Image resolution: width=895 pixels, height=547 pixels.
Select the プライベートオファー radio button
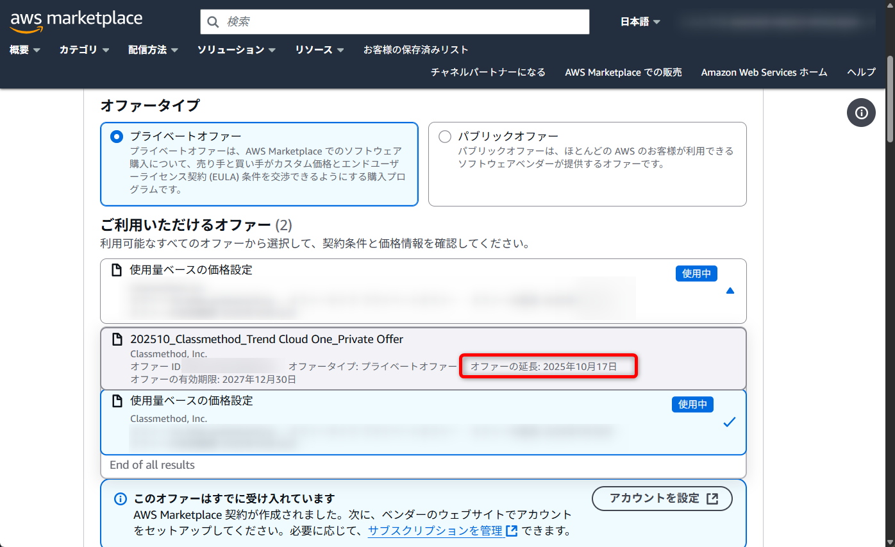point(117,137)
